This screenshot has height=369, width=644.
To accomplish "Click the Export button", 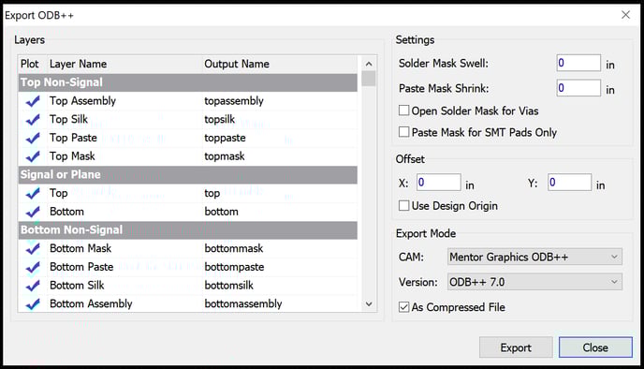I will (x=516, y=347).
